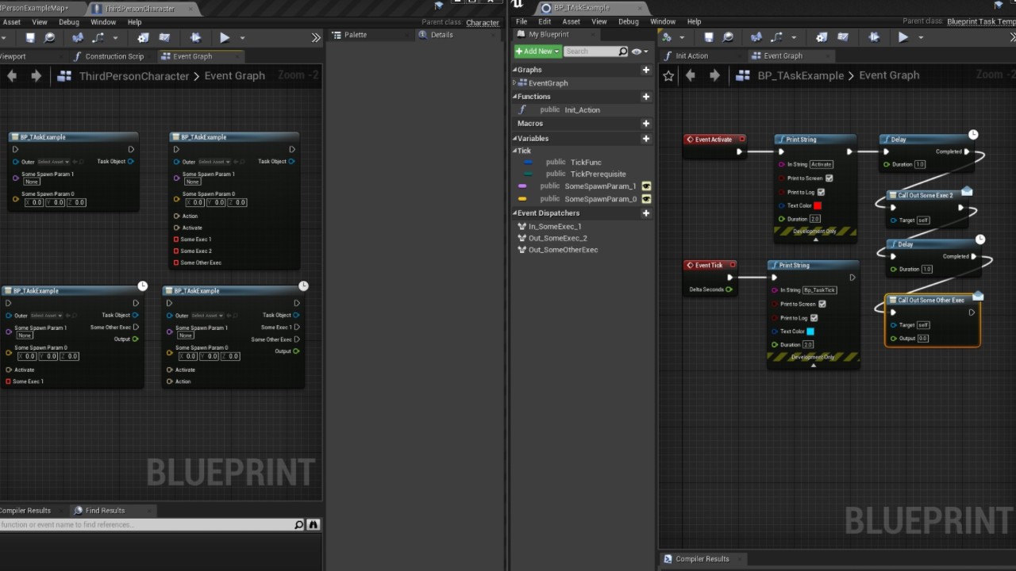Go forward in ThirdPersonCharacter graph history

click(36, 76)
